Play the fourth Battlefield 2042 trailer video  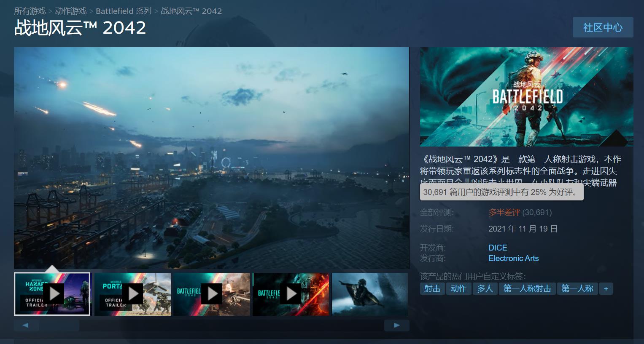click(x=291, y=293)
